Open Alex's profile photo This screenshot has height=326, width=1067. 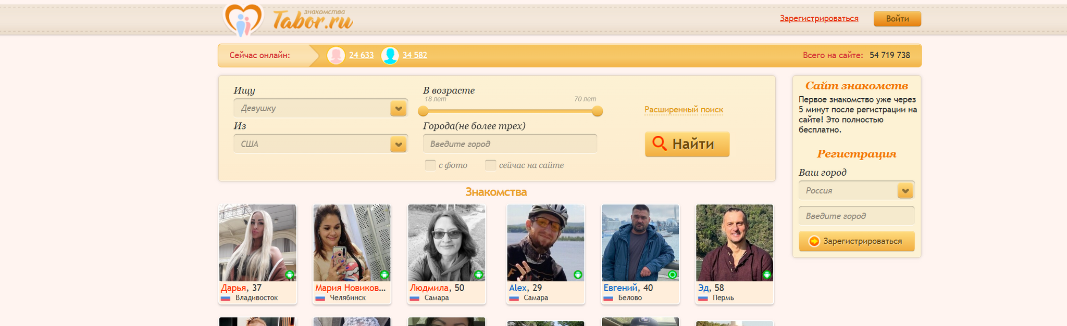[x=545, y=243]
